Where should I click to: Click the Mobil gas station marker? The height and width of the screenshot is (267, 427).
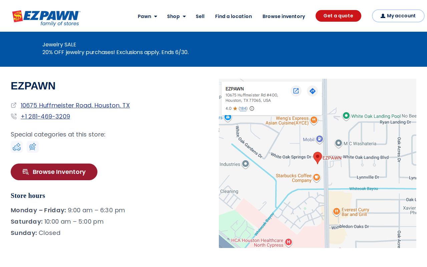point(320,139)
